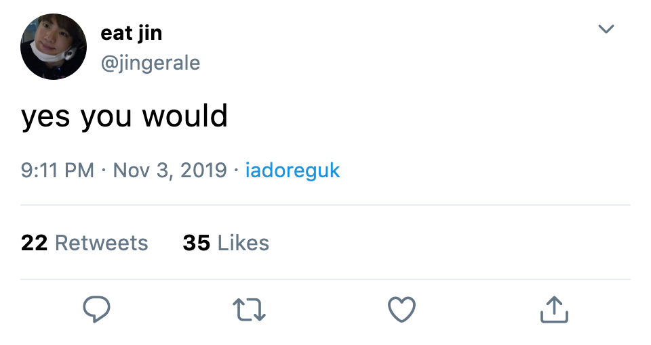The image size is (651, 345).
Task: Click the 'yes you would' tweet text
Action: tap(124, 117)
